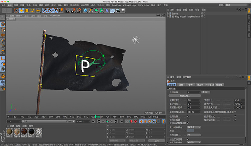Select the Move tool in top toolbar
This screenshot has width=251, height=146.
pos(21,10)
